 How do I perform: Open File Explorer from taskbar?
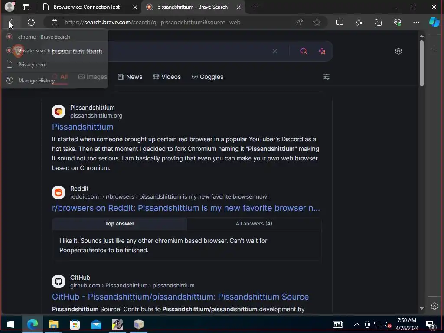point(53,324)
